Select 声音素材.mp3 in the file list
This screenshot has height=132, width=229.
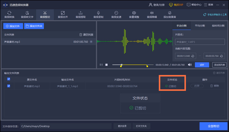point(49,42)
